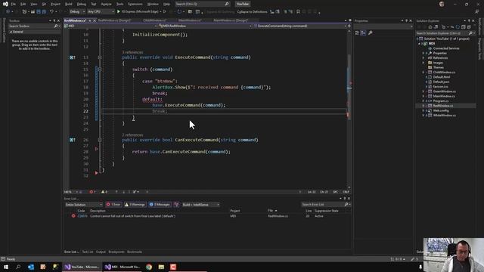Click the warning count icon below the editor

point(103,192)
